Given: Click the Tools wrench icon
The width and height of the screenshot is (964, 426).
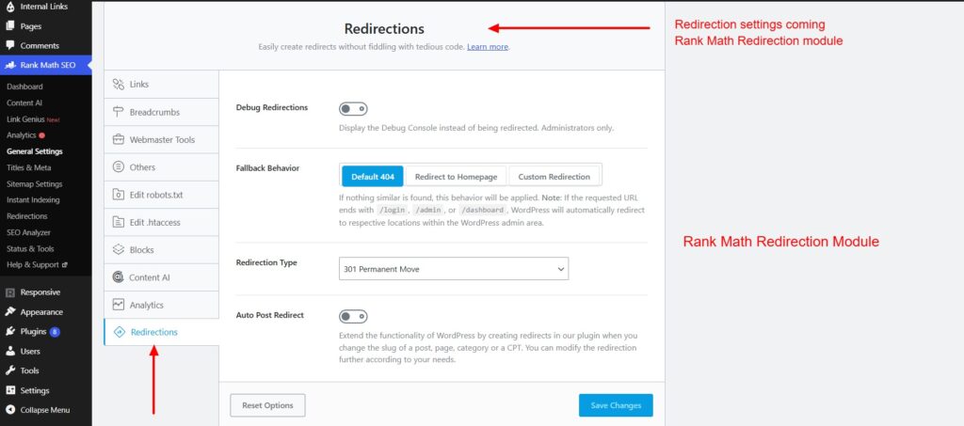Looking at the screenshot, I should 10,371.
